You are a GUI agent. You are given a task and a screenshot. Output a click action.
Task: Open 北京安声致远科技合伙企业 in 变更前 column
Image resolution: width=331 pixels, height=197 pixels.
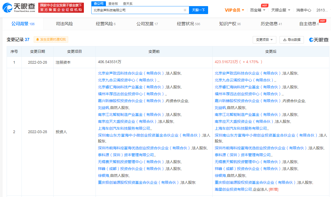(x=131, y=73)
